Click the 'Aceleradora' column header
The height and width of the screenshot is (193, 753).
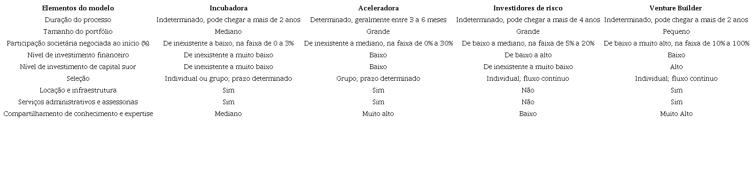point(378,8)
